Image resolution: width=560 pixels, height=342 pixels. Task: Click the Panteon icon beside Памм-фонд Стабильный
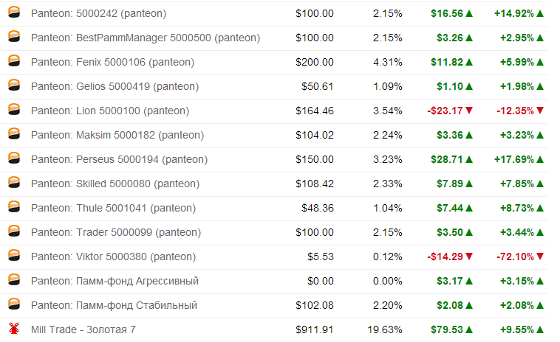click(14, 304)
